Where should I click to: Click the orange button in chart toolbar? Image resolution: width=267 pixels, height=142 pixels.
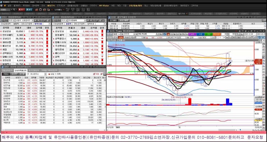(217, 34)
